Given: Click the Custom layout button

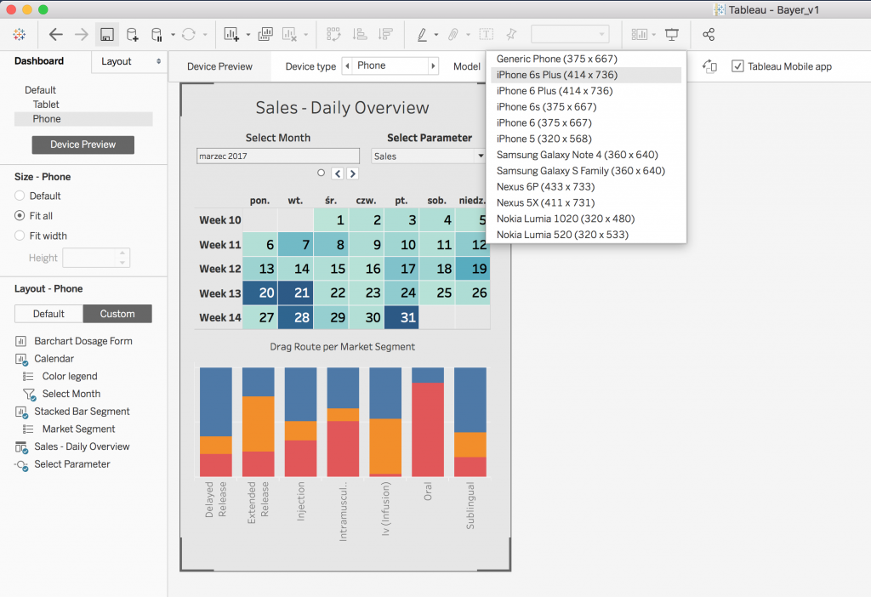Looking at the screenshot, I should point(117,314).
